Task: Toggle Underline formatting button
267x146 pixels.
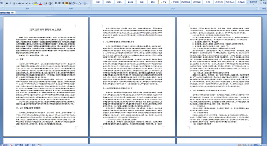Action: 14,4
